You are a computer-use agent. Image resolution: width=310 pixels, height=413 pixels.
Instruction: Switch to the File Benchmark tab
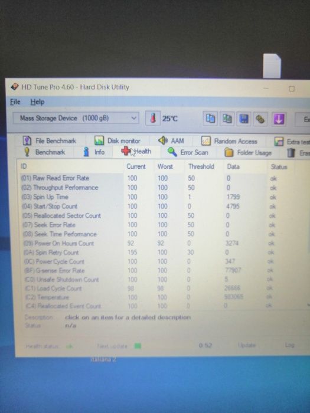coord(50,140)
